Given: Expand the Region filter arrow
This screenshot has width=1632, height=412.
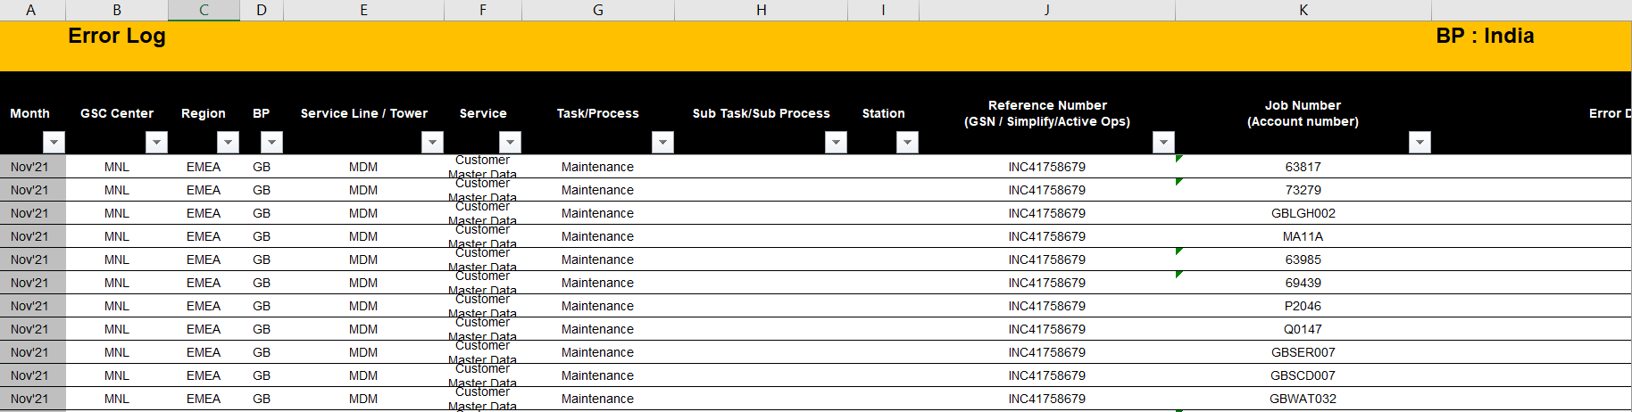Looking at the screenshot, I should click(x=229, y=142).
